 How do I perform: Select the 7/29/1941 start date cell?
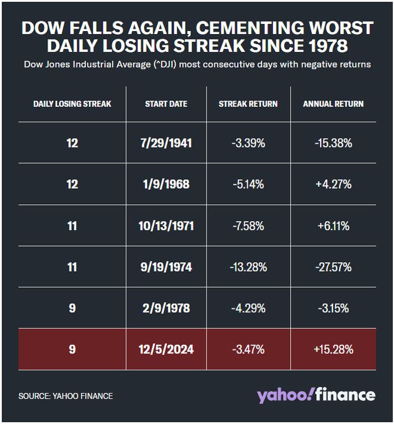[x=166, y=143]
